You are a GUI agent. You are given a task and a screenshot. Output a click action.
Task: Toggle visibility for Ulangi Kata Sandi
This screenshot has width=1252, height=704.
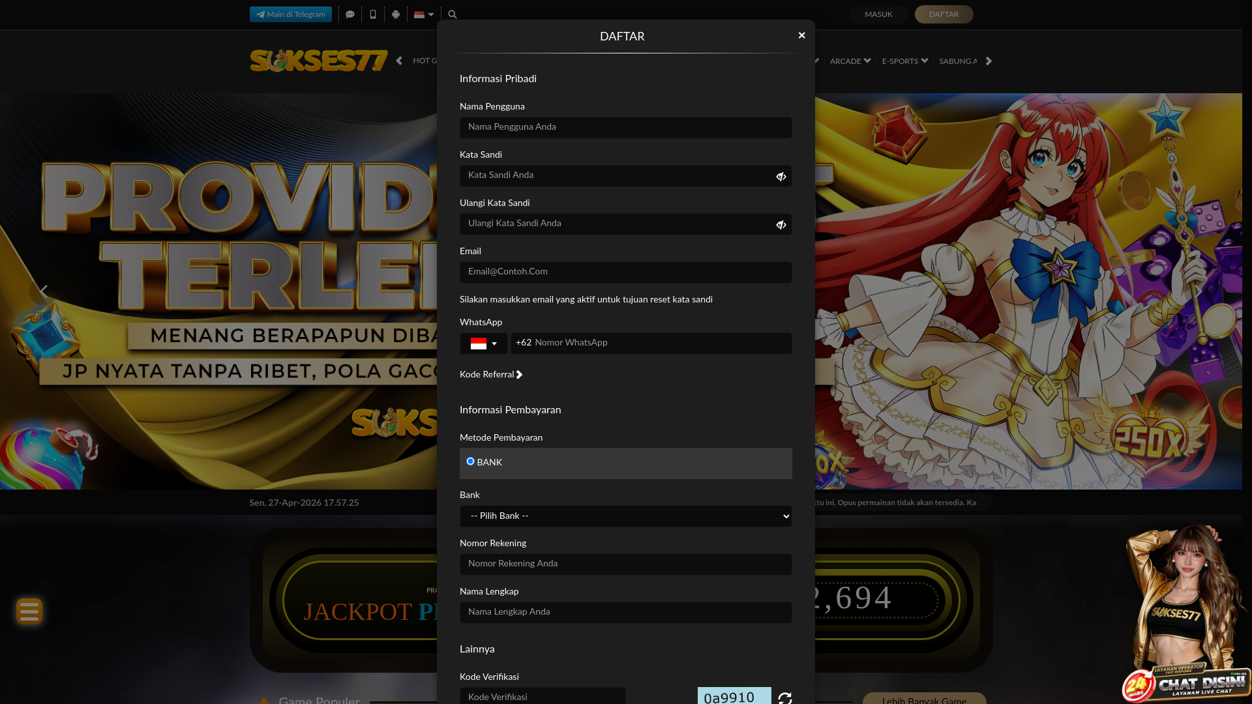(x=781, y=225)
